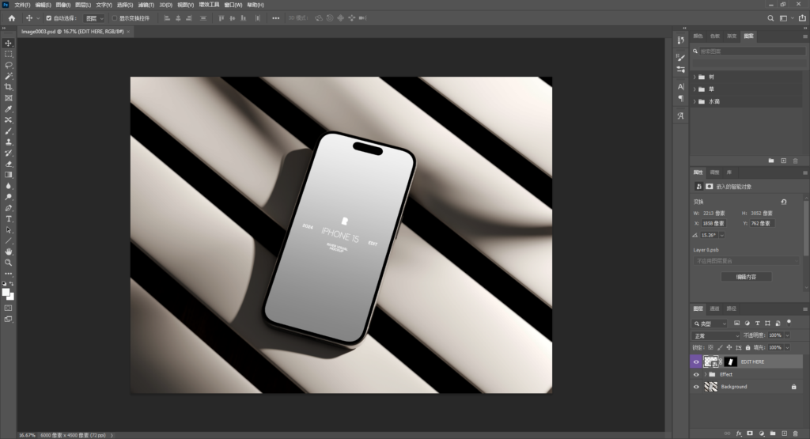Toggle layer filtering on/off switch
Screen dimensions: 810x439
click(x=789, y=322)
